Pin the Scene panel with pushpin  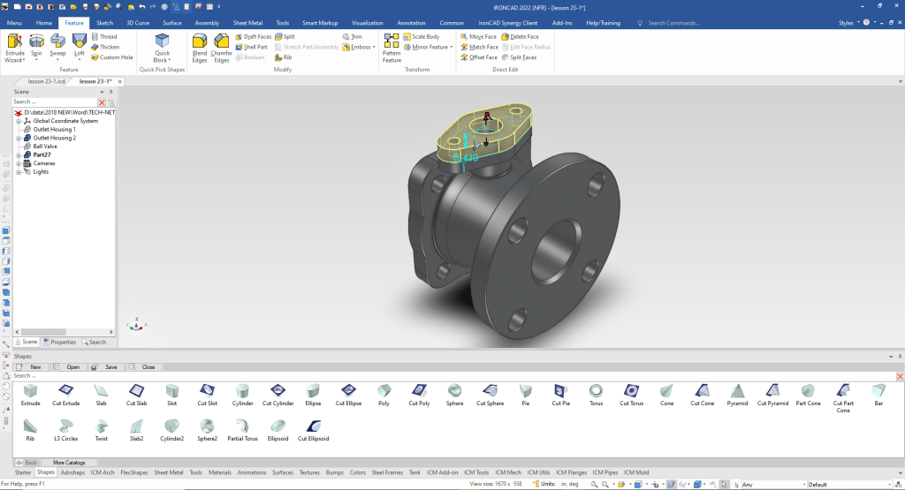(110, 91)
